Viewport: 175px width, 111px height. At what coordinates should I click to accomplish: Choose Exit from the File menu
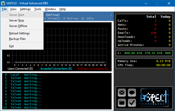(22, 46)
